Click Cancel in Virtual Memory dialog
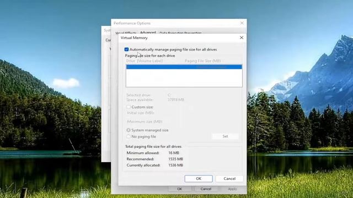The width and height of the screenshot is (353, 198). coord(229,178)
